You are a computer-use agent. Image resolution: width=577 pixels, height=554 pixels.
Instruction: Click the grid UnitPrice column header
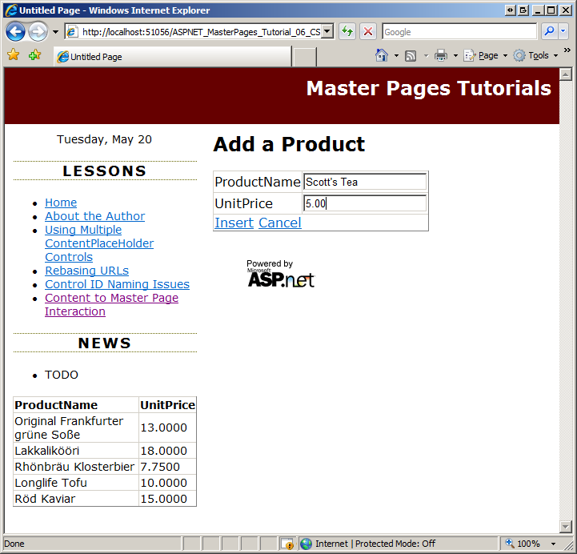(167, 405)
